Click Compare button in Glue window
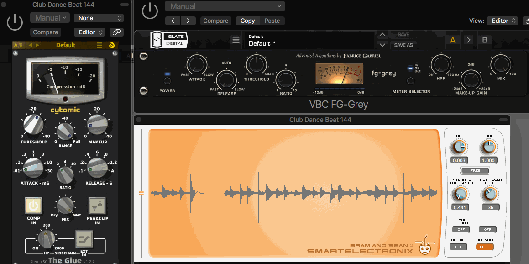The height and width of the screenshot is (264, 529). [x=46, y=32]
